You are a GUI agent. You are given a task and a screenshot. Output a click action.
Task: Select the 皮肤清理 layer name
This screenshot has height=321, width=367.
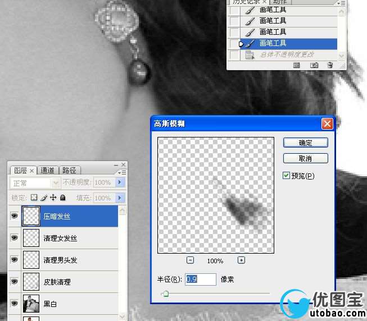57,282
